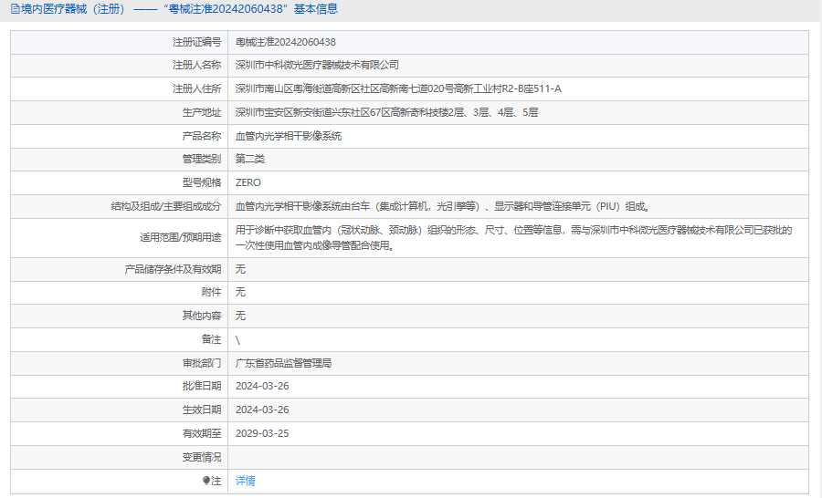Select product name 血管内光学相干影像系统 in the 产品名称 row
Viewport: 822px width, 498px height.
[289, 136]
